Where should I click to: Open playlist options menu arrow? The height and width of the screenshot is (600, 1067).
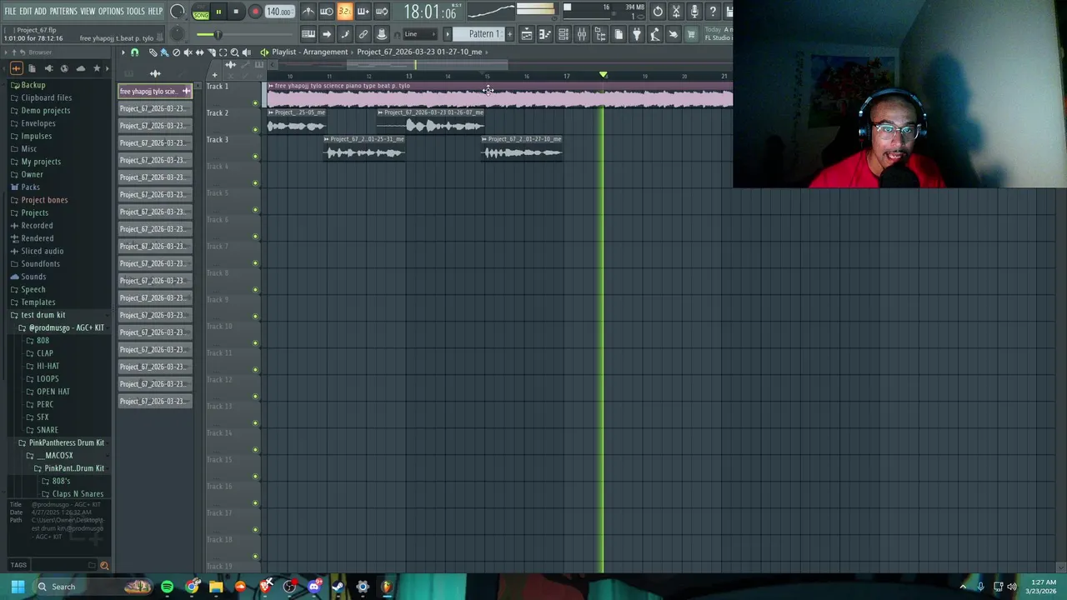point(123,52)
